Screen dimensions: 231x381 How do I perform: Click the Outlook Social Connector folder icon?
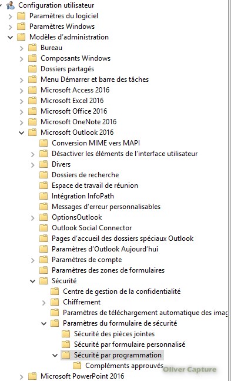coord(43,228)
